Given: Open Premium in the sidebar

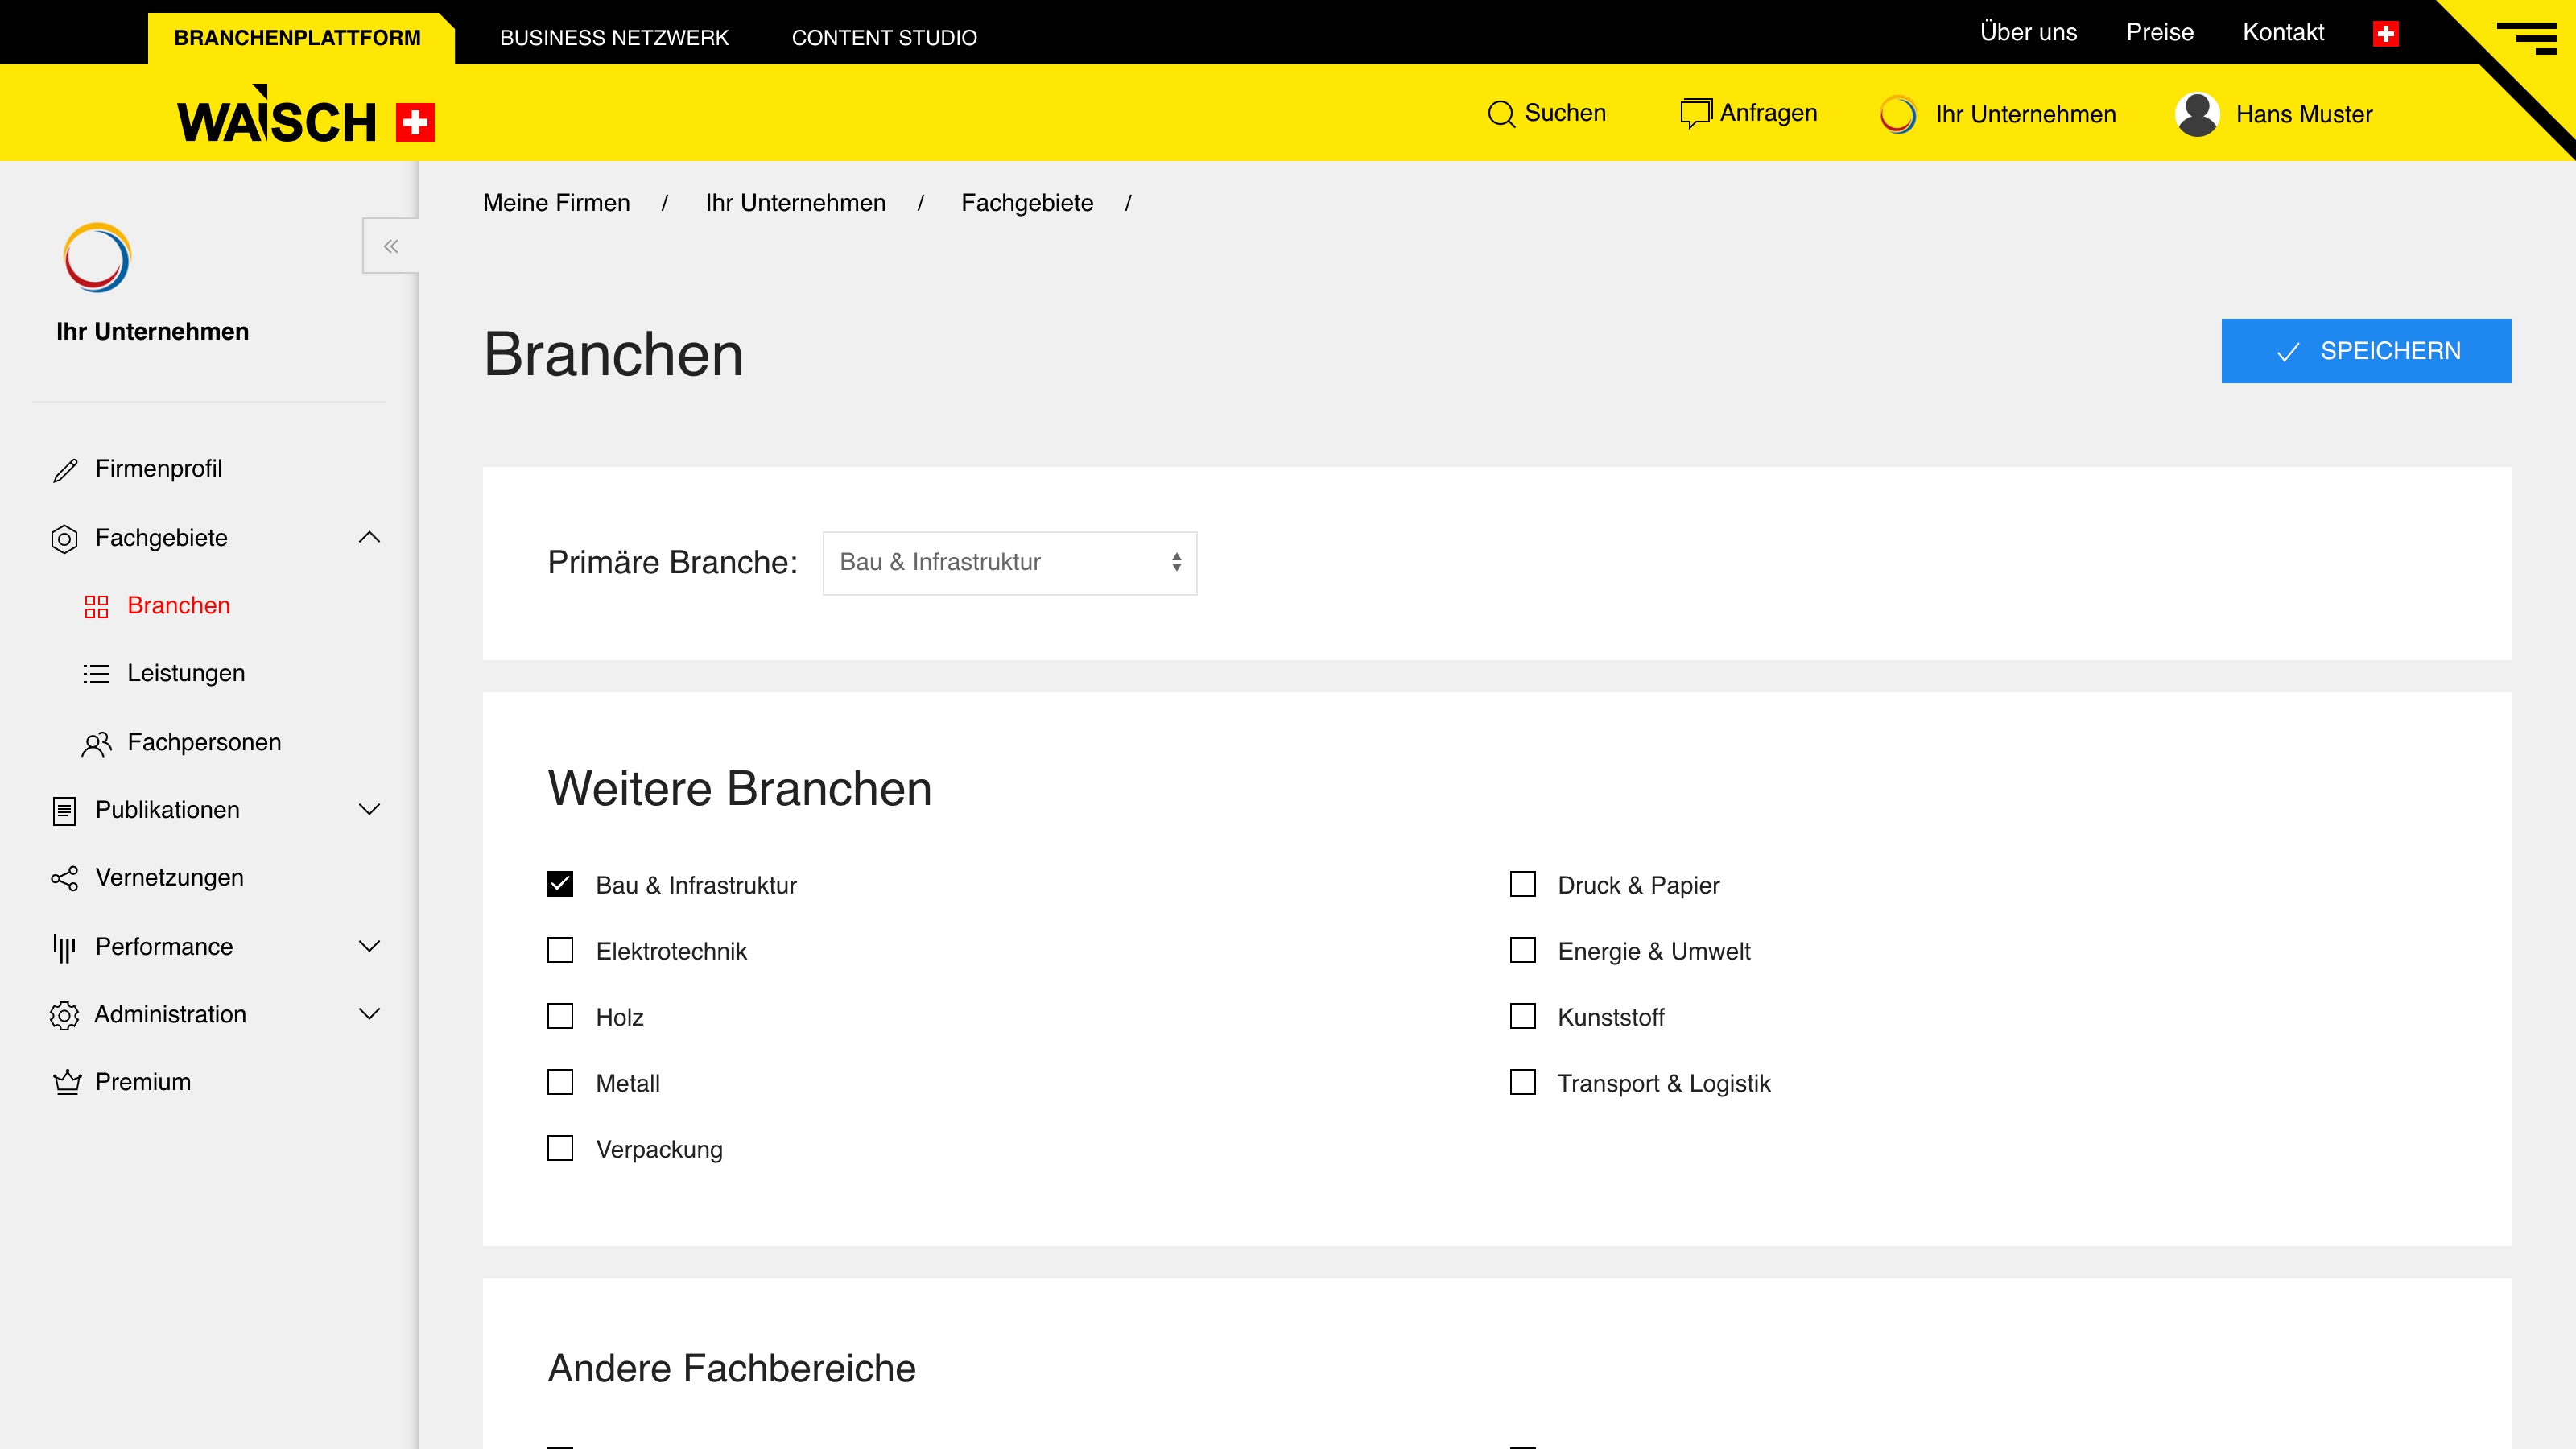Looking at the screenshot, I should coord(142,1082).
